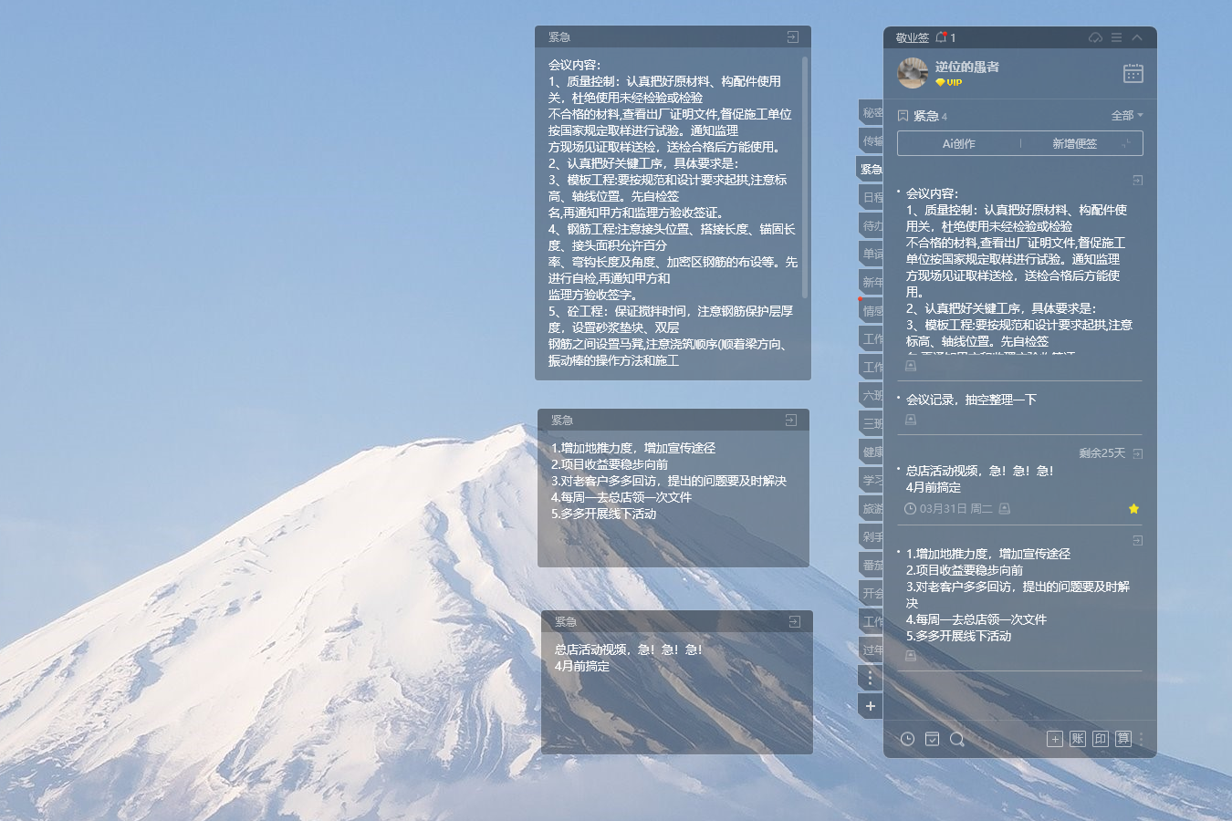
Task: Switch to the 待办 category tab
Action: pyautogui.click(x=870, y=224)
